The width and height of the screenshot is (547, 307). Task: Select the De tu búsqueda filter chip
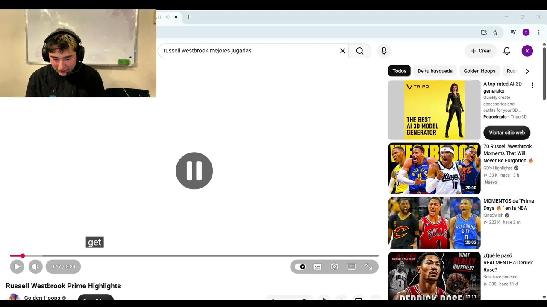point(435,71)
